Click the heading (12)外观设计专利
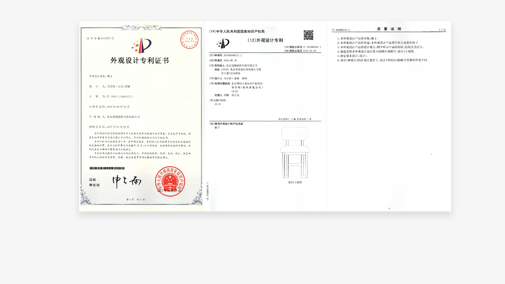 pos(265,40)
